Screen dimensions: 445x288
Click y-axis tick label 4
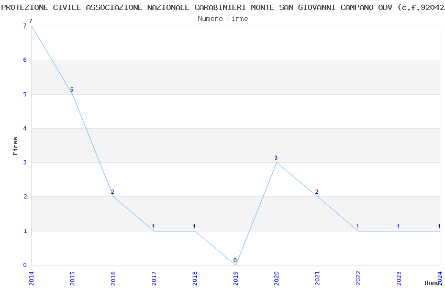point(25,128)
